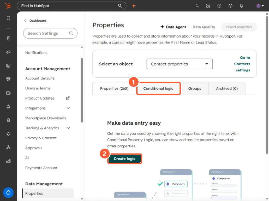Open Payments Account settings
This screenshot has width=269, height=201.
click(x=41, y=168)
